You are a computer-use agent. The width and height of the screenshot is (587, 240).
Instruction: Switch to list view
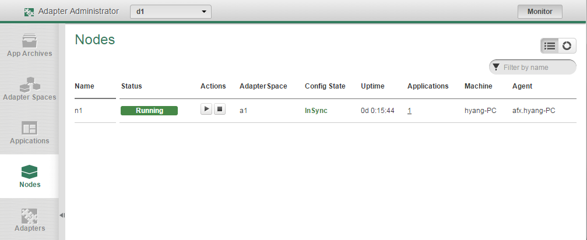point(549,45)
